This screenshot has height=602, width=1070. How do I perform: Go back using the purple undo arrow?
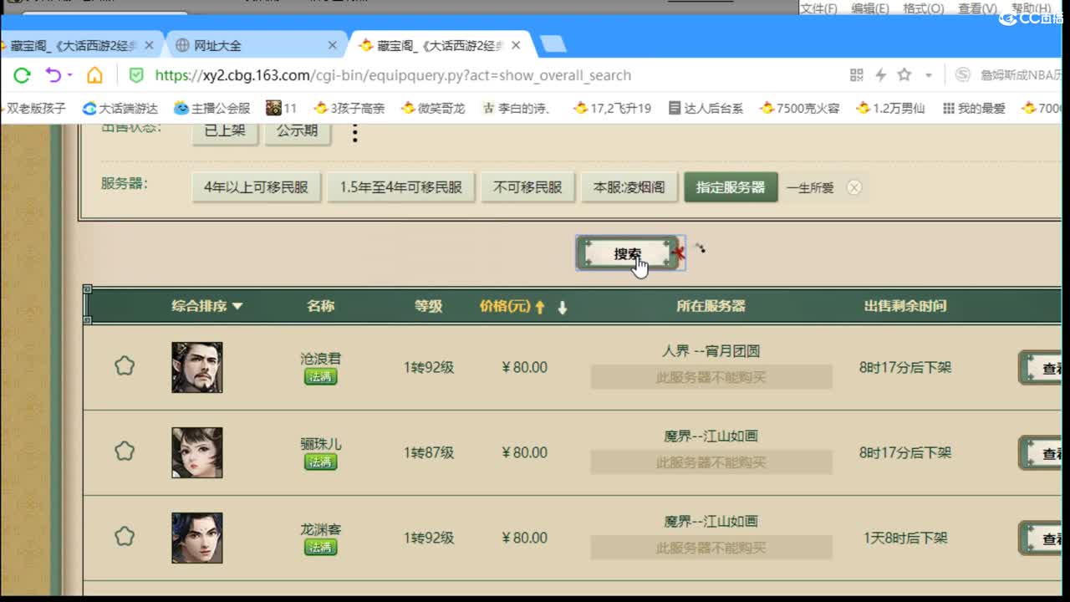53,75
